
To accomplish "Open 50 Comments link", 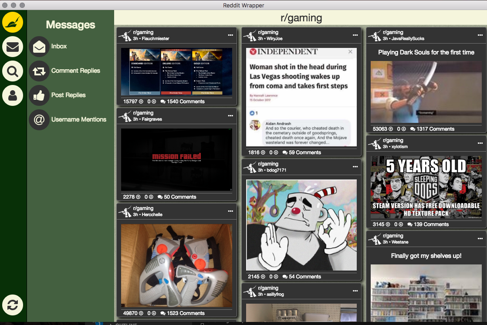I will pyautogui.click(x=177, y=197).
